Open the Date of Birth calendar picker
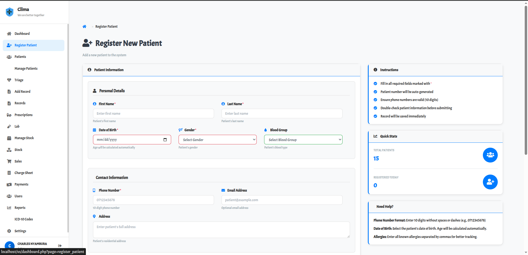 165,139
